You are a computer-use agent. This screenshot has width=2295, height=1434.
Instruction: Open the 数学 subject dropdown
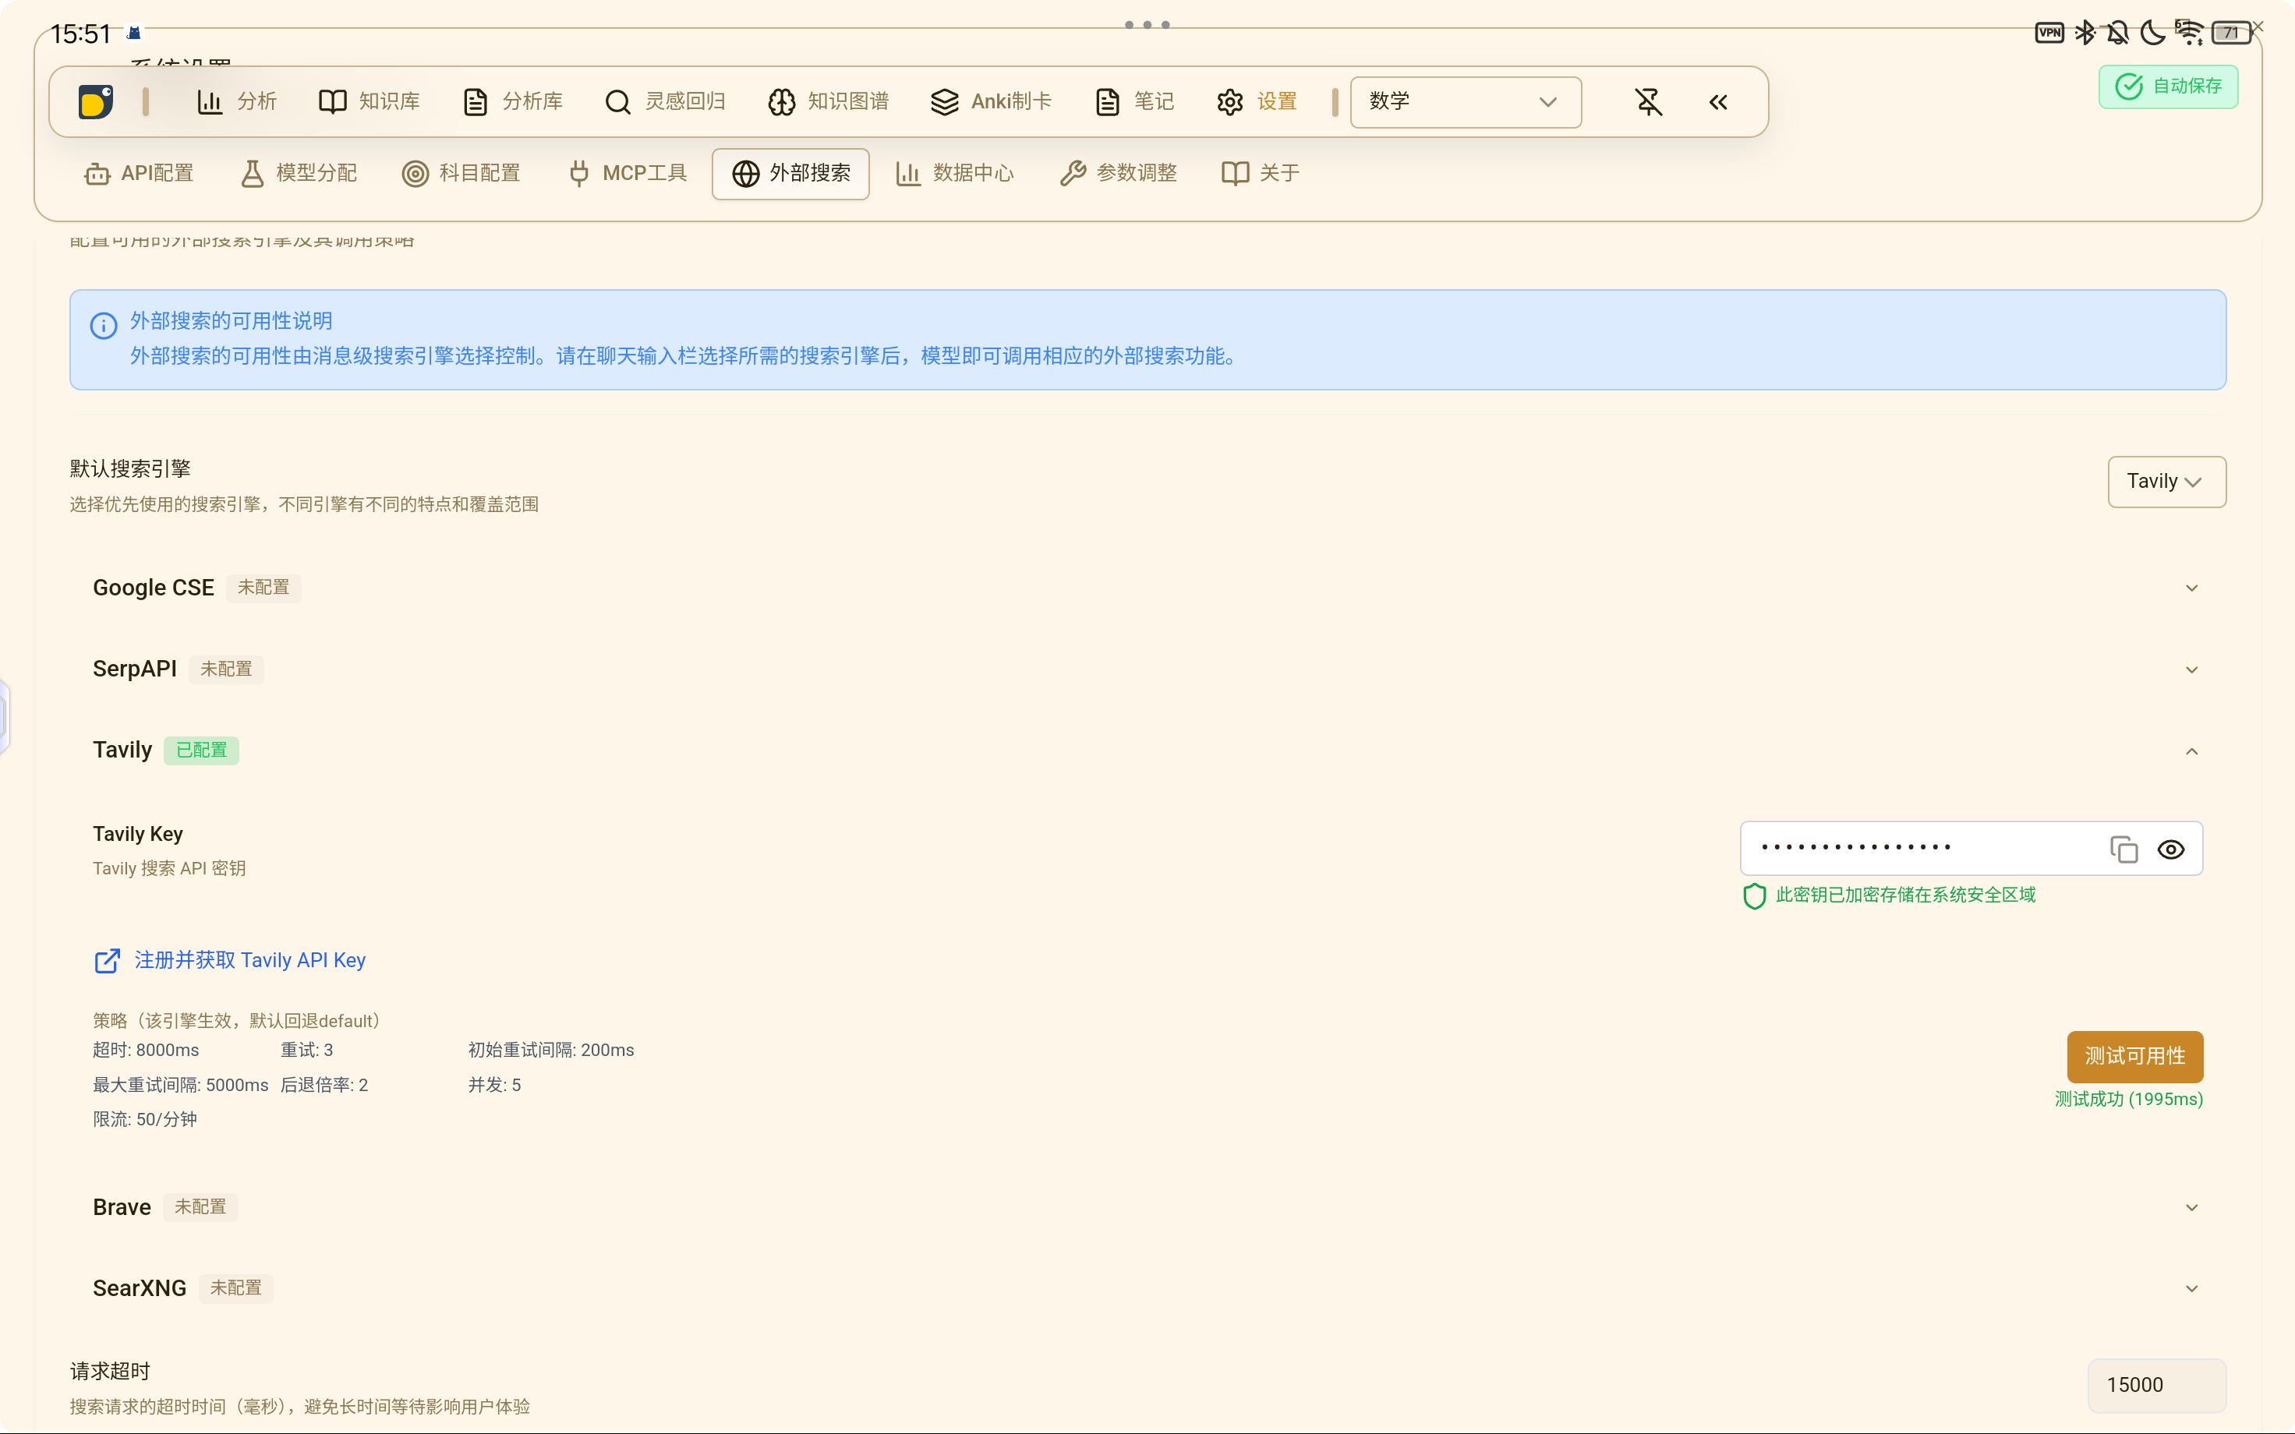point(1466,101)
